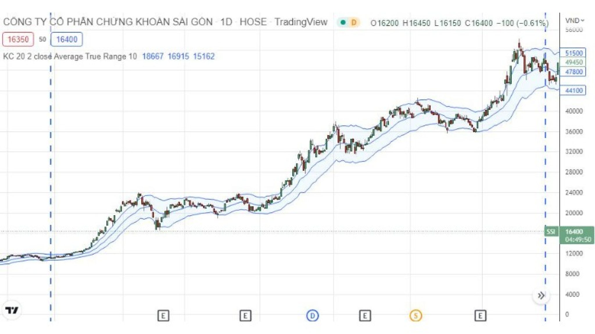Click the green market status dot
The height and width of the screenshot is (334, 595).
pos(343,23)
